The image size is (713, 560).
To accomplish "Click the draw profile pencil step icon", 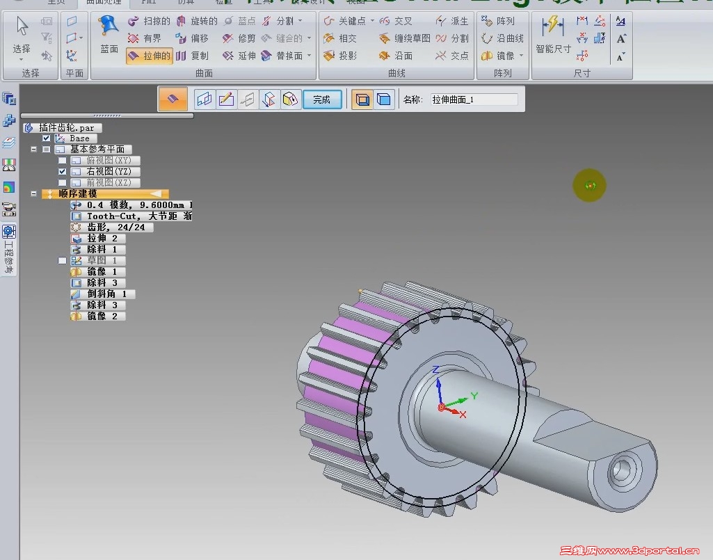I will pos(226,99).
